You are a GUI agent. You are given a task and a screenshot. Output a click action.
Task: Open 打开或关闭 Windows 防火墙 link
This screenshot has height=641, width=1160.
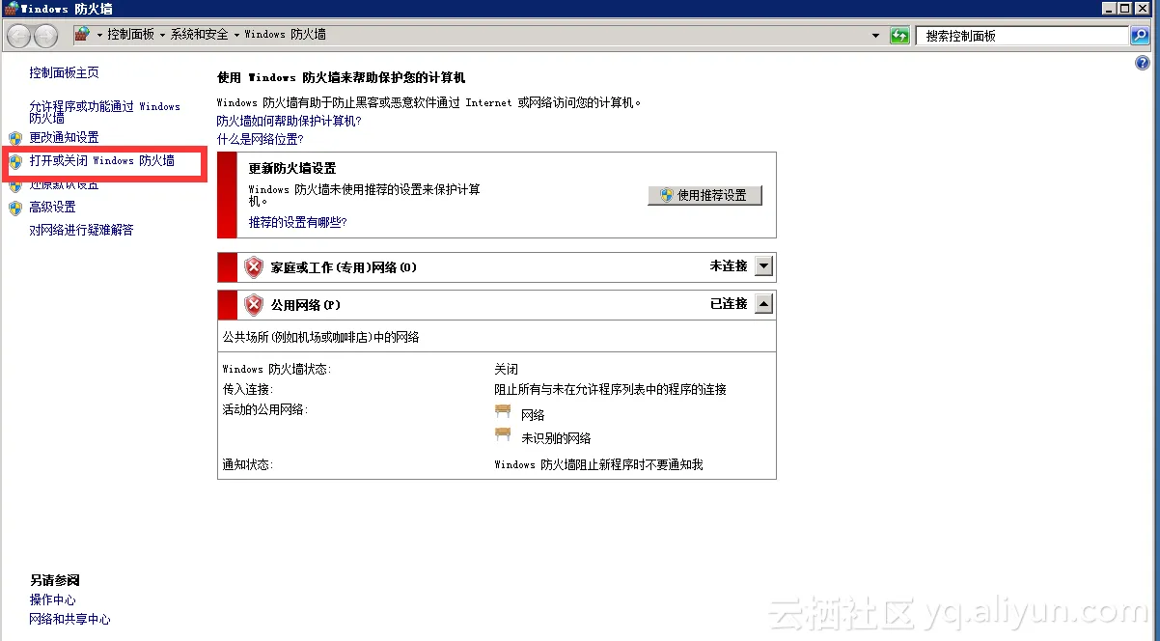[x=101, y=160]
